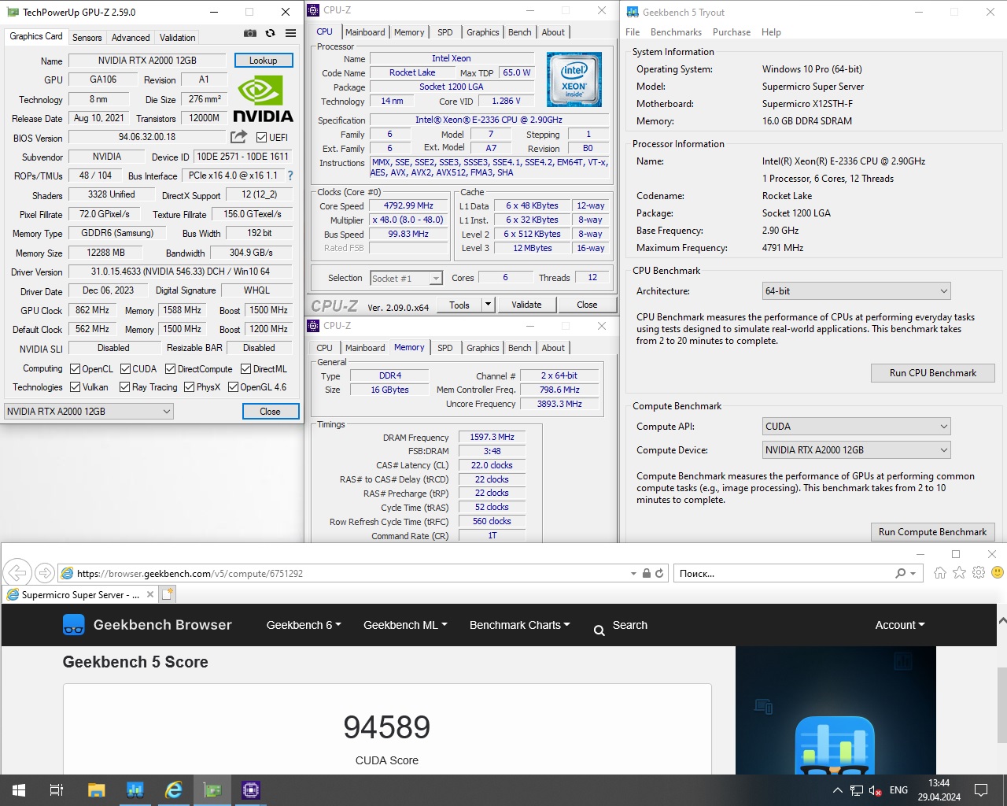Click the Intel Xeon logo in CPU-Z

[x=574, y=79]
